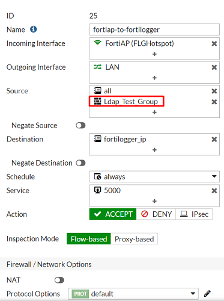This screenshot has width=224, height=301.
Task: Remove LAN from Outgoing Interface
Action: [214, 67]
